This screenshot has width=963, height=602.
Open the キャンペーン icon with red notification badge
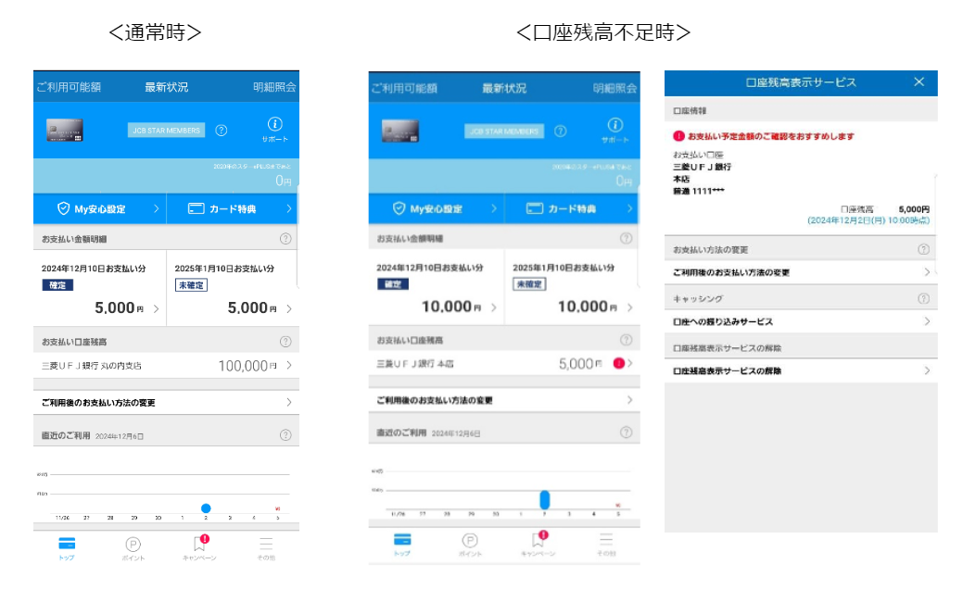[x=199, y=542]
